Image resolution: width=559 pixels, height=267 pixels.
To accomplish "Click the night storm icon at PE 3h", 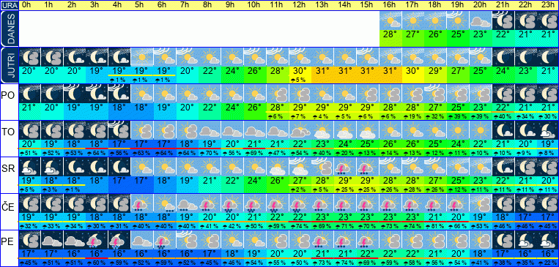I will point(97,240).
